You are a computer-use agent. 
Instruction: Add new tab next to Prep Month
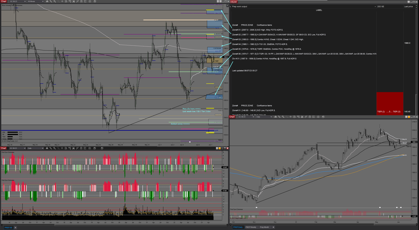273,227
